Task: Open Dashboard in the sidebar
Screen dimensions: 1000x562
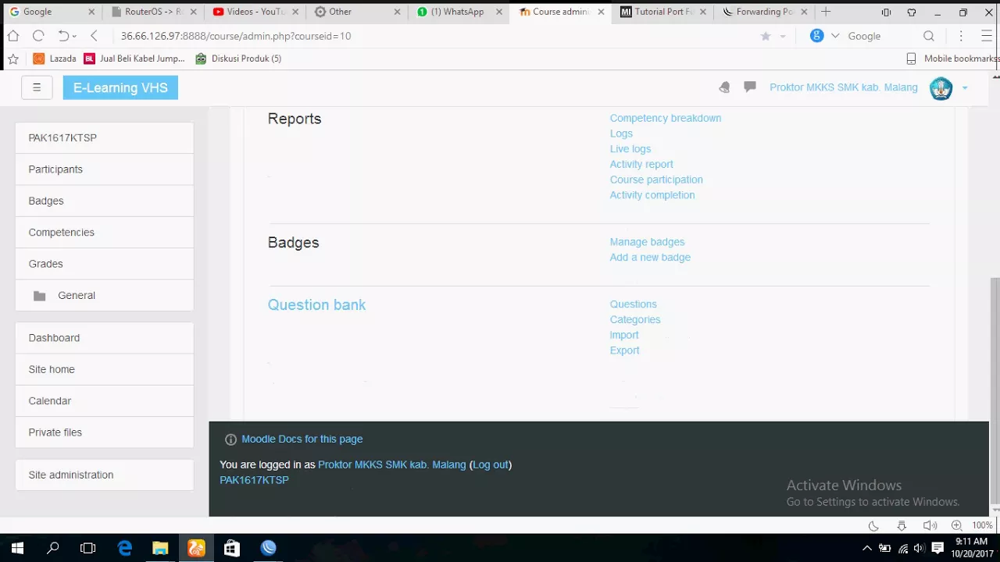Action: 105,338
